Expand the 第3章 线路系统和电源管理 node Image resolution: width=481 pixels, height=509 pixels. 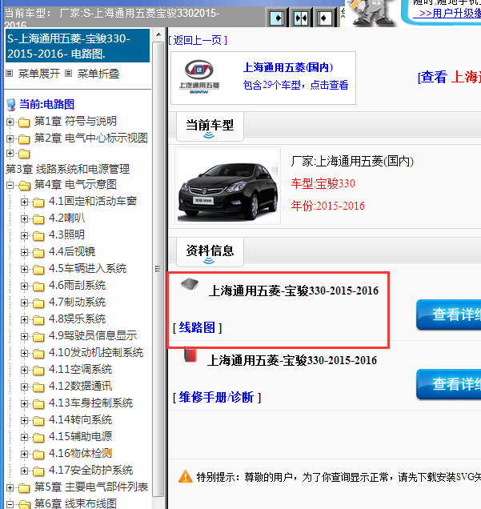[10, 153]
